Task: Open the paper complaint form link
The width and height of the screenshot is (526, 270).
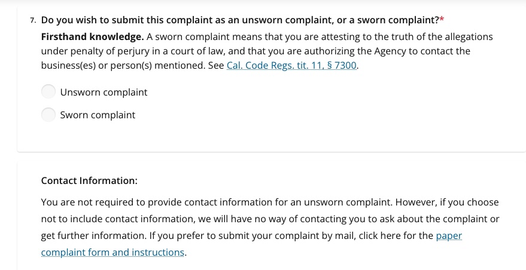Action: (x=449, y=235)
